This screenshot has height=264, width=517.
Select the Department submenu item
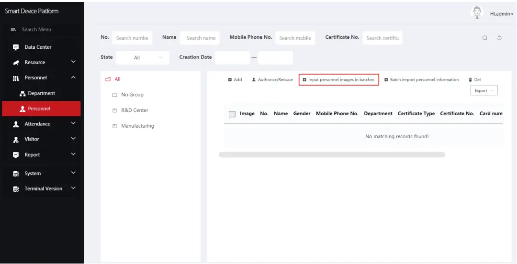(x=41, y=93)
